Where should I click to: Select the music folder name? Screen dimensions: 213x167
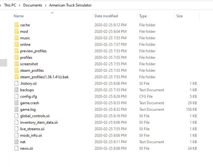coord(25,38)
